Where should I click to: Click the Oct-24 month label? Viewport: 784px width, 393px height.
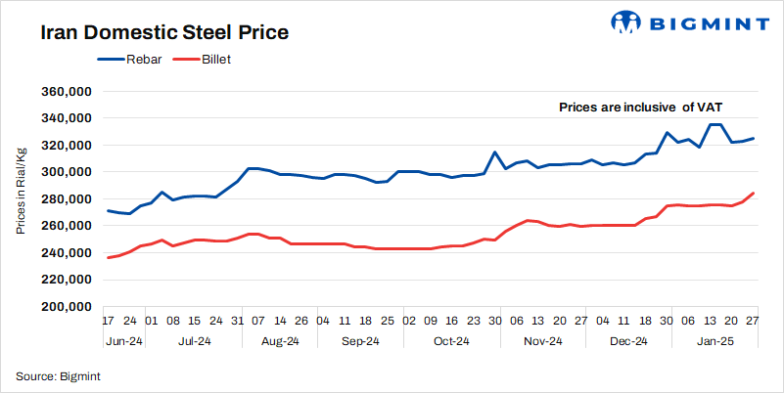click(x=451, y=341)
